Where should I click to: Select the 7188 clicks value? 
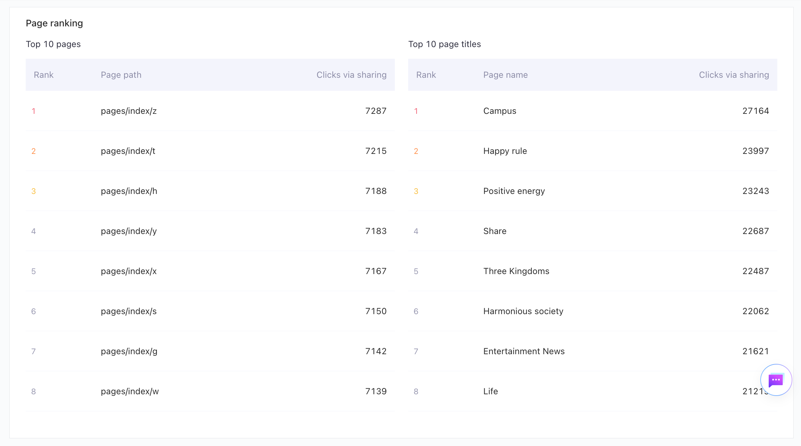(x=376, y=191)
